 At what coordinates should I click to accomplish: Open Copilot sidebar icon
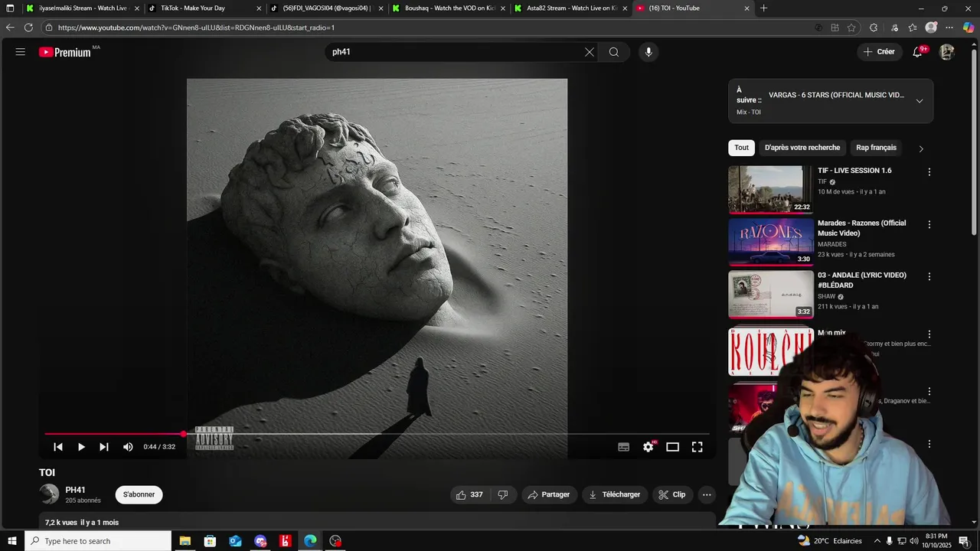(x=969, y=28)
